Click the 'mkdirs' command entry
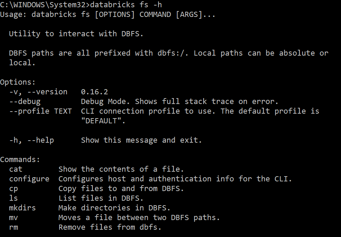This screenshot has height=237, width=341. point(23,208)
